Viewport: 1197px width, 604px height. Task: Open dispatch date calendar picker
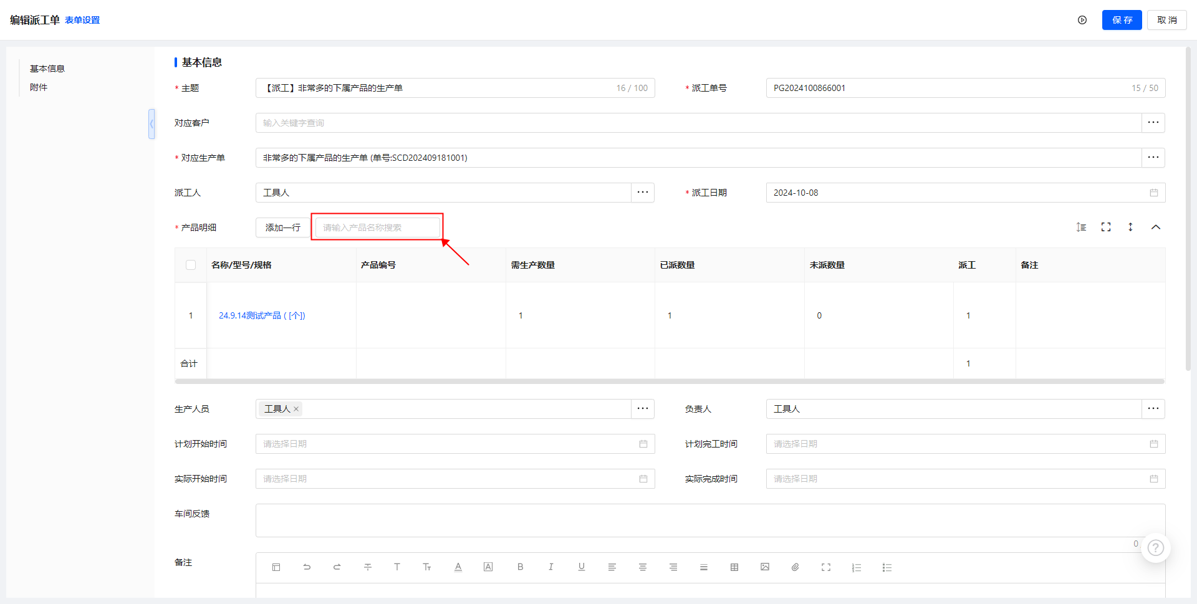pyautogui.click(x=1154, y=193)
